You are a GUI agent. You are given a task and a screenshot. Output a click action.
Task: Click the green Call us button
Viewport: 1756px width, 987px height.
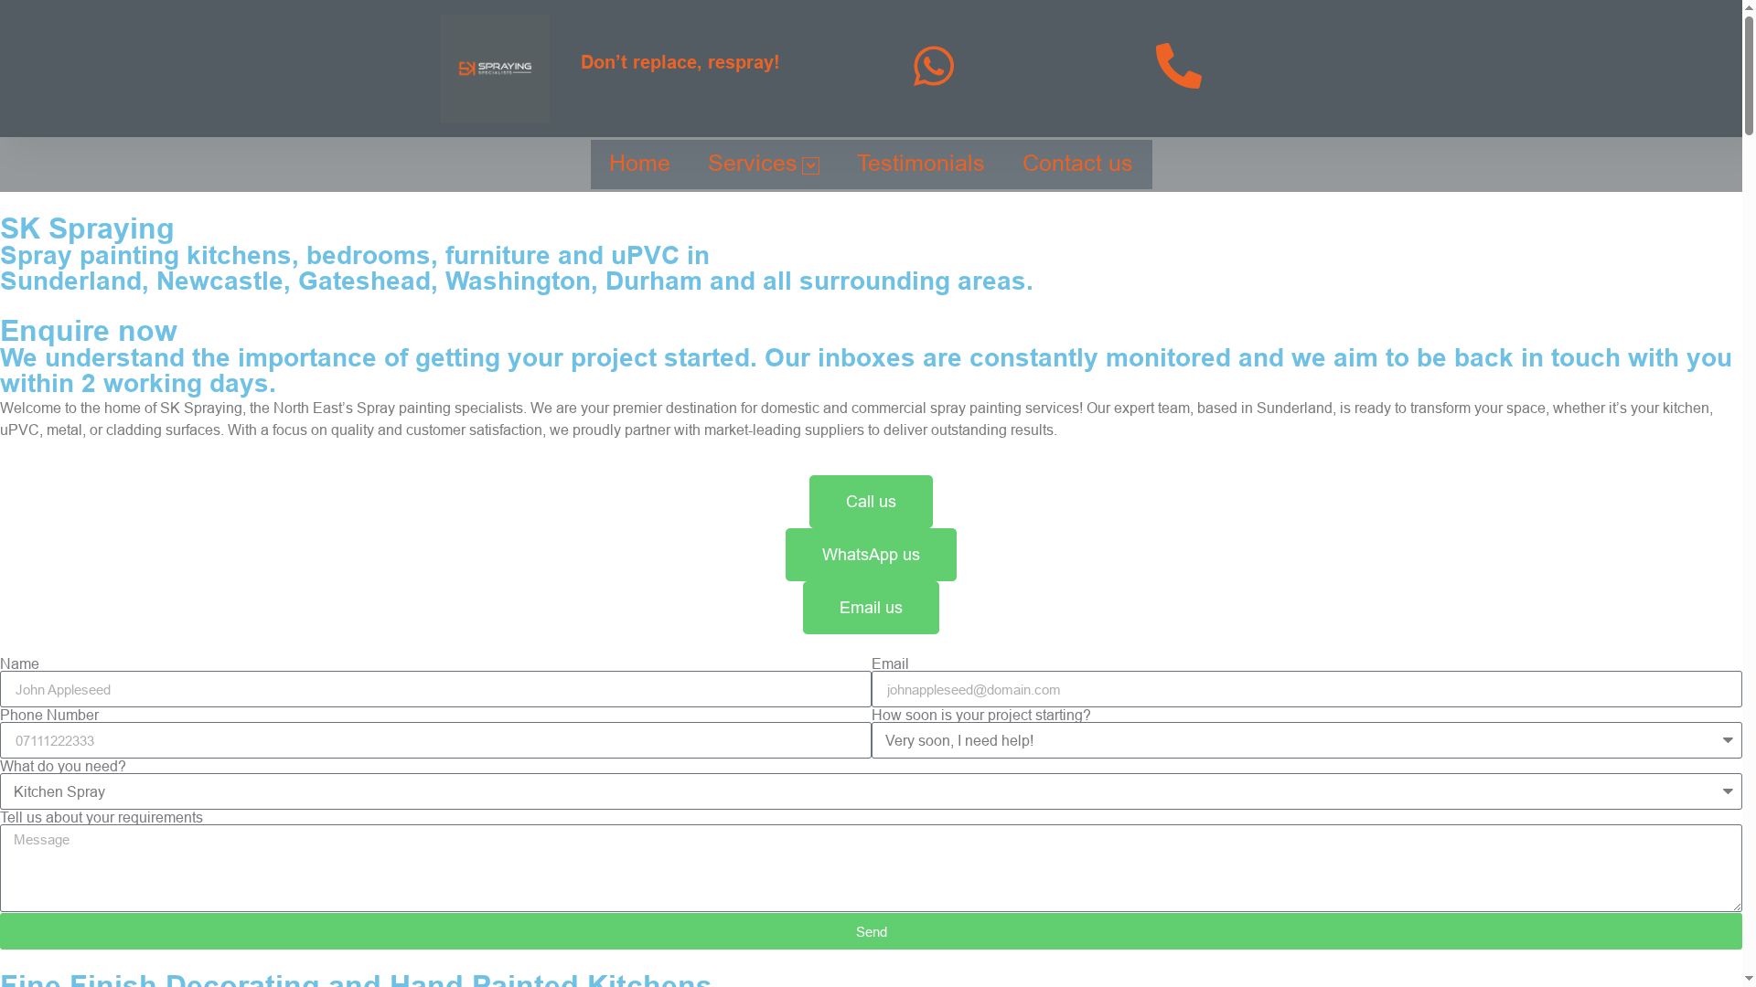(870, 501)
